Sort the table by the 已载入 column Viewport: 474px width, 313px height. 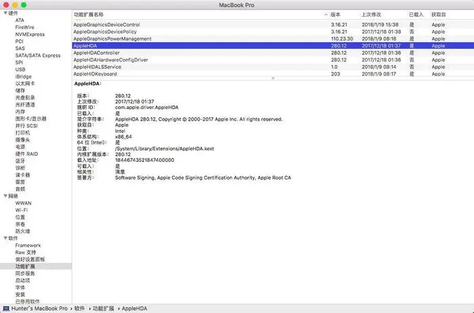(416, 14)
